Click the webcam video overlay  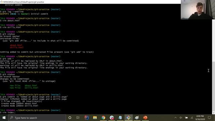(198, 10)
